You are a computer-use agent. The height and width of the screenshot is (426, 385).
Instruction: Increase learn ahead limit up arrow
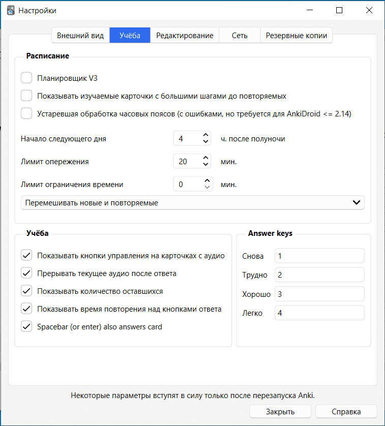[x=206, y=159]
